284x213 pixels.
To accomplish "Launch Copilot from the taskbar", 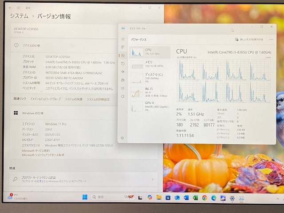I will pyautogui.click(x=150, y=197).
